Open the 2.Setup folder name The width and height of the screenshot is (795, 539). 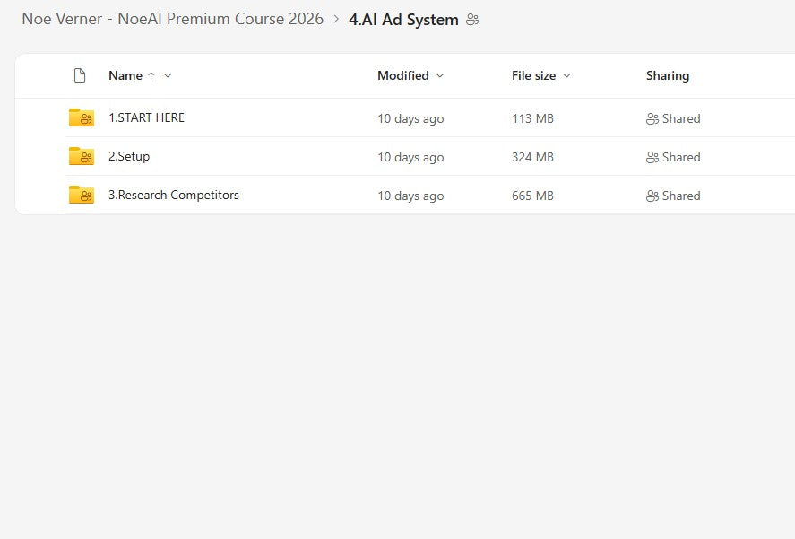pyautogui.click(x=129, y=156)
